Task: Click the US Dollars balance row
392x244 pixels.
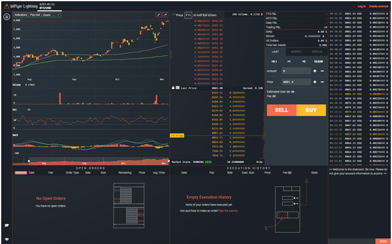Action: pyautogui.click(x=296, y=40)
